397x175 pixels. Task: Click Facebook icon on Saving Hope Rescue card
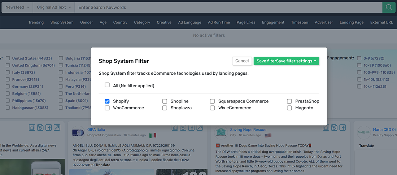point(343,127)
